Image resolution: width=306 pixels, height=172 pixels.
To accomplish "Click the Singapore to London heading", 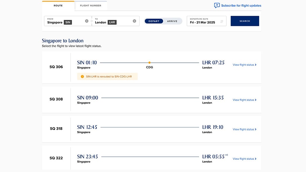I will pos(63,40).
